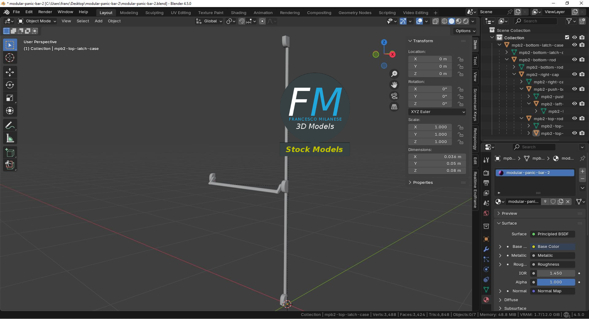Open the Options dropdown
The width and height of the screenshot is (589, 319).
465,31
